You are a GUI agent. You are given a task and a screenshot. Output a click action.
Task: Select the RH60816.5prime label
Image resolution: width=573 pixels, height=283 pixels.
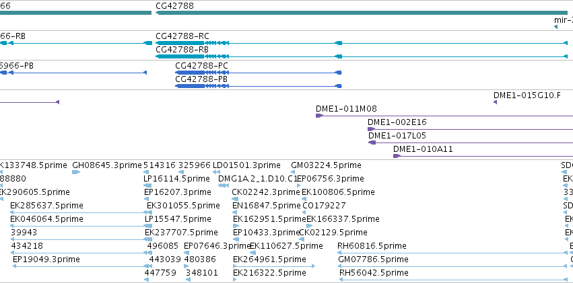(372, 246)
